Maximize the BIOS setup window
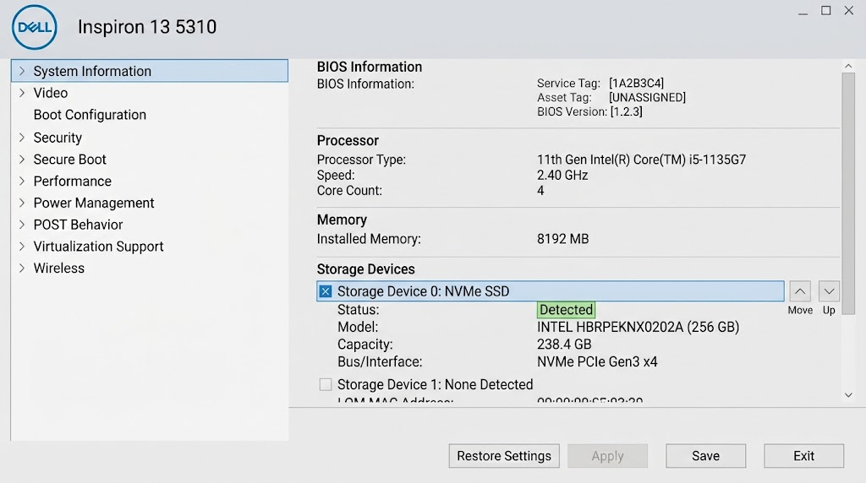Screen dimensions: 866x483 pyautogui.click(x=825, y=10)
